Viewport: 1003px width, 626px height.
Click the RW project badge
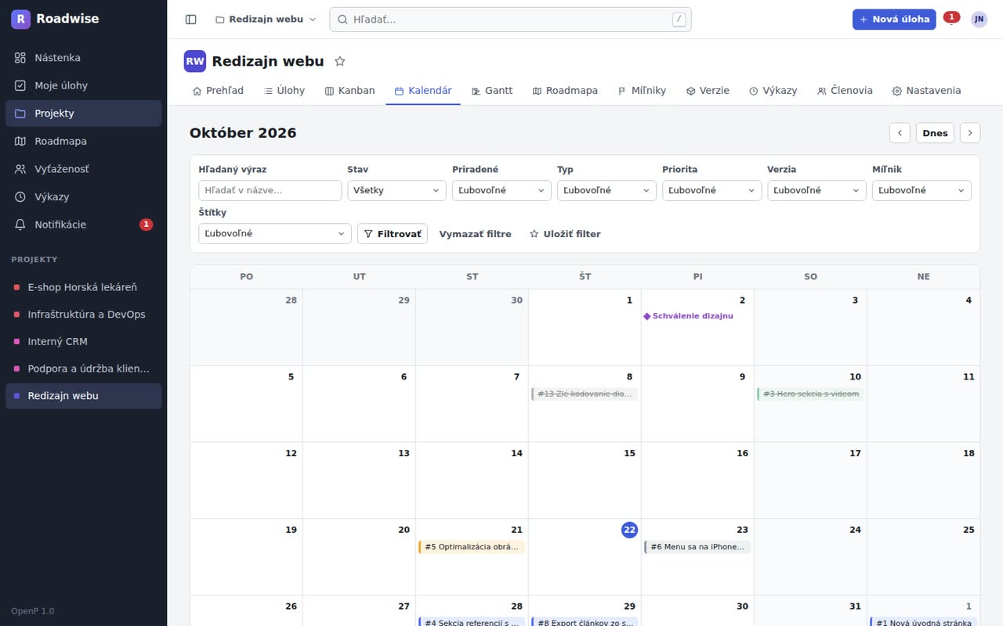click(195, 61)
